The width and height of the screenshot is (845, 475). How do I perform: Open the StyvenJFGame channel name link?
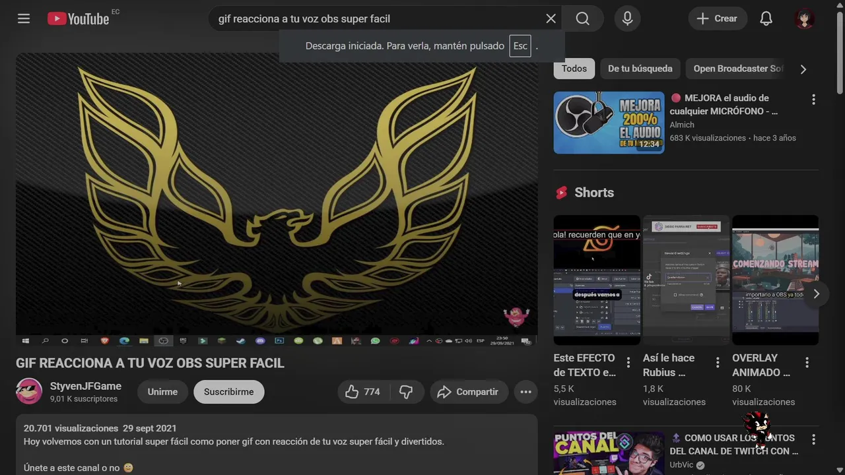(x=86, y=386)
